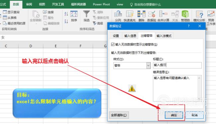Screen dimensions: 216x124
Task: Open the Developer (开发工具) tab
Action: 58,4
